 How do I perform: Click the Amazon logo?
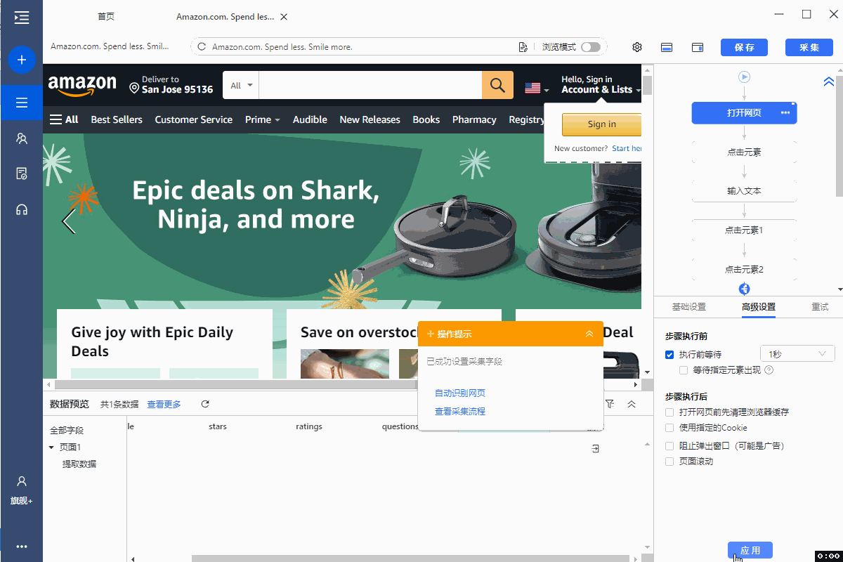coord(82,86)
